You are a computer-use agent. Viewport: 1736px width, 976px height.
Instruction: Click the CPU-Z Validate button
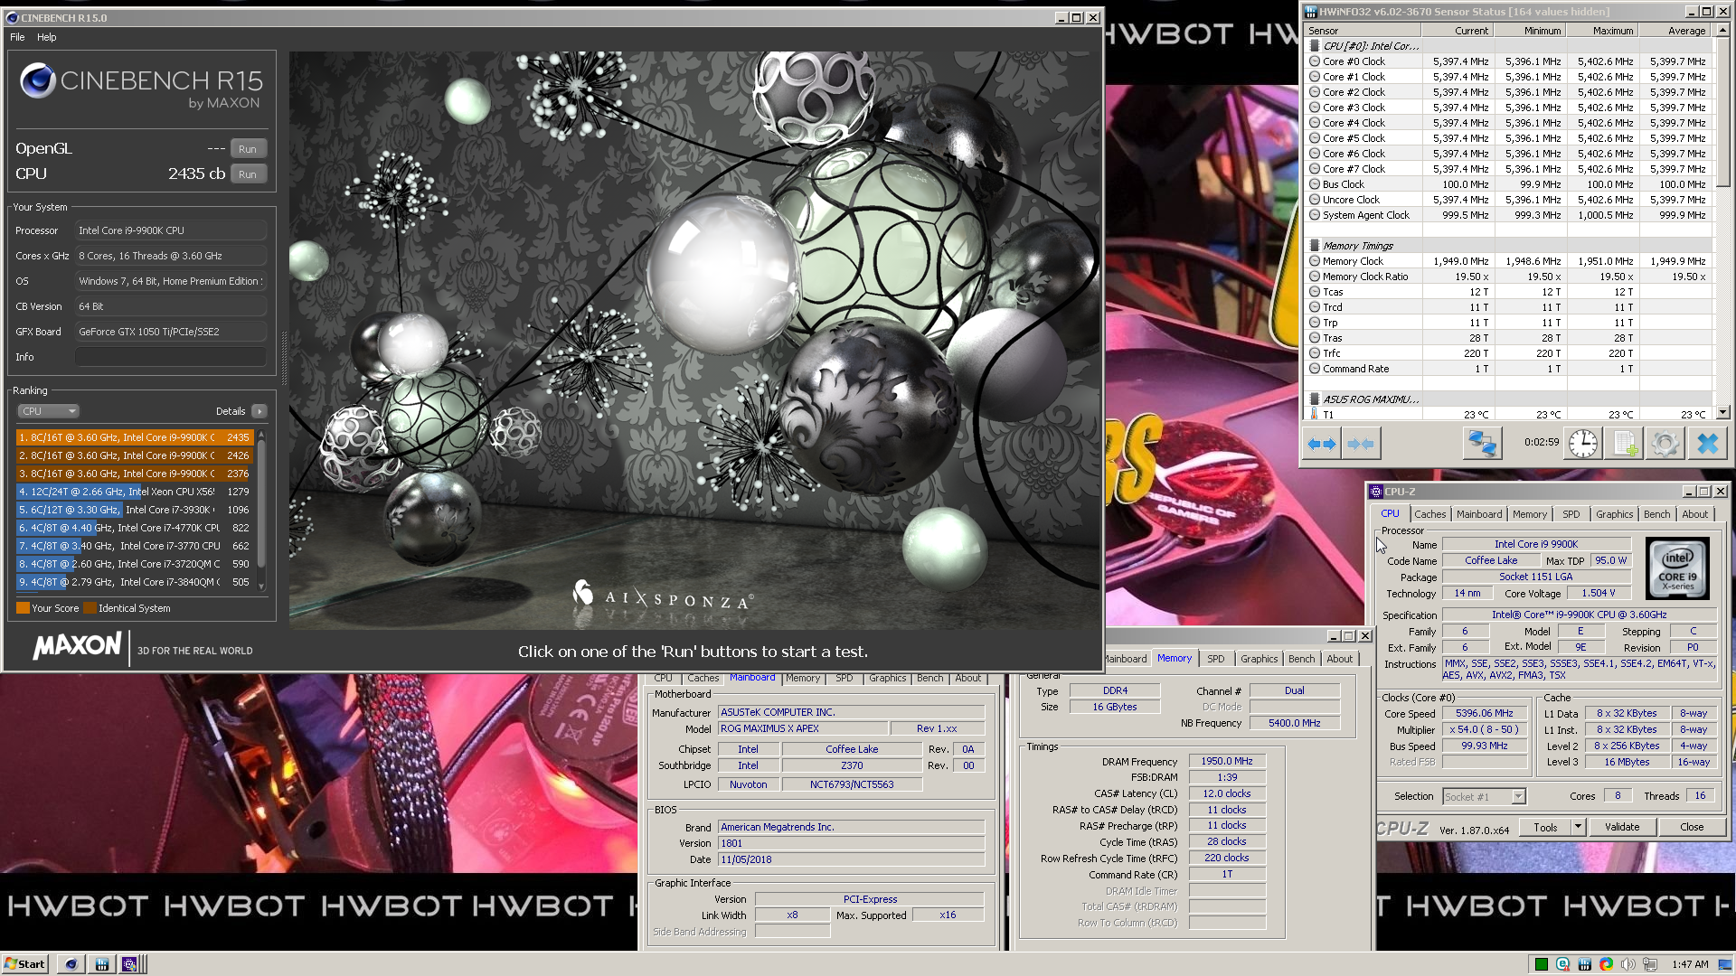(1622, 827)
